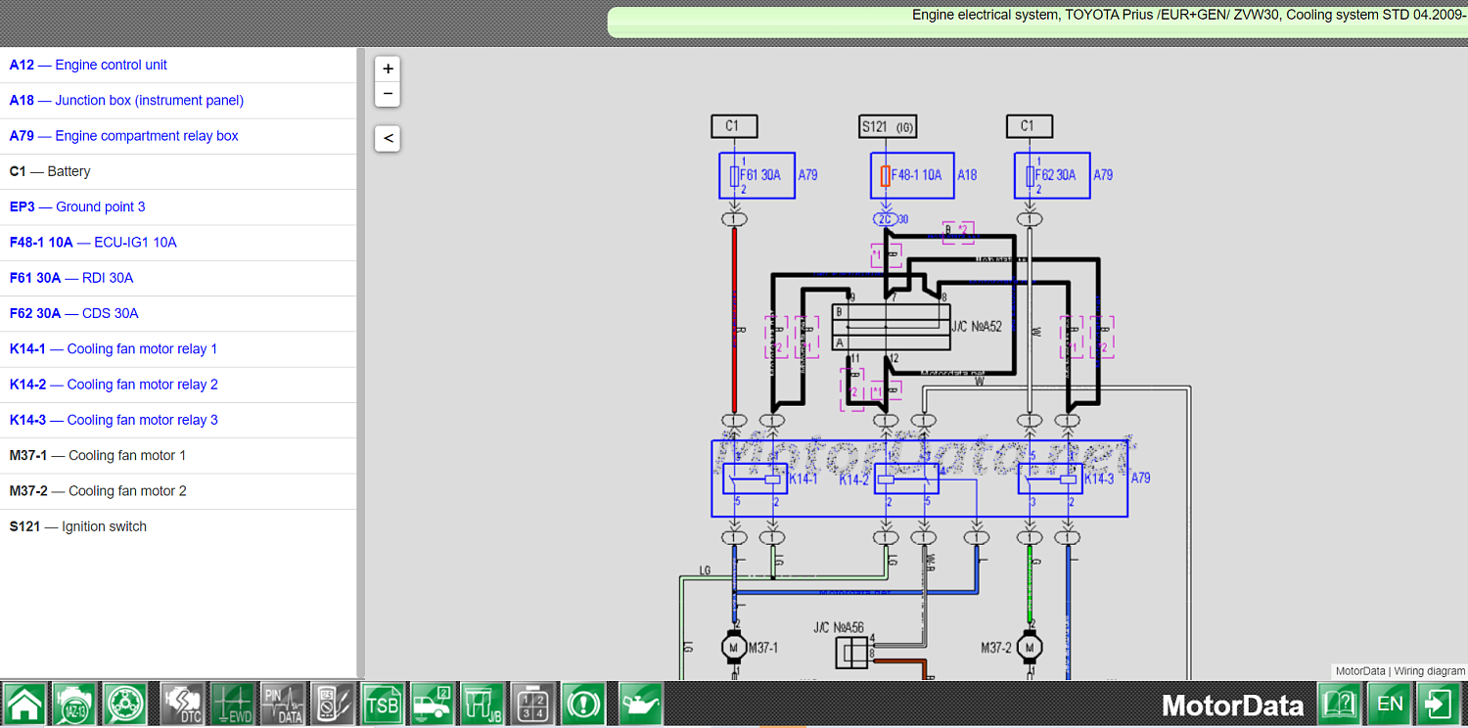Open the connector pinout icon
Image resolution: width=1468 pixels, height=728 pixels.
pos(531,704)
